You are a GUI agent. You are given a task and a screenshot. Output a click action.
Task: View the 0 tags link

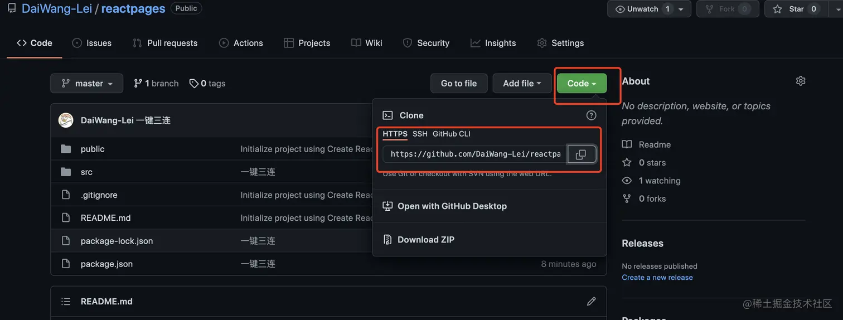click(207, 83)
